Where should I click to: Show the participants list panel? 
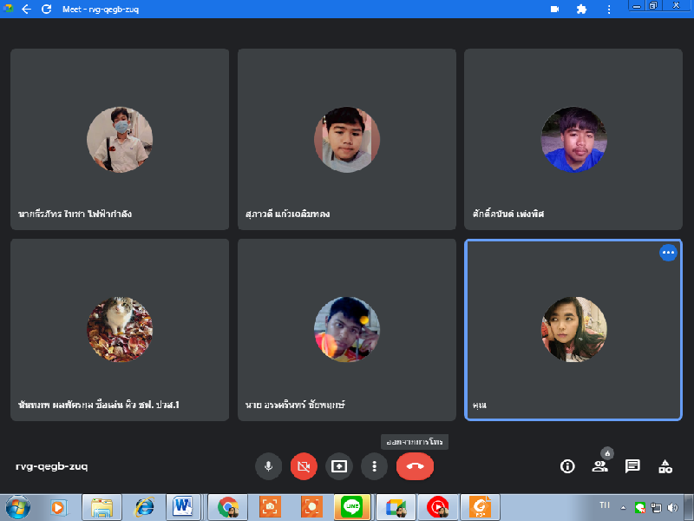pos(599,466)
